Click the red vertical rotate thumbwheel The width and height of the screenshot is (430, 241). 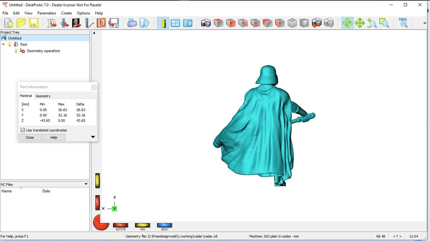tap(98, 203)
